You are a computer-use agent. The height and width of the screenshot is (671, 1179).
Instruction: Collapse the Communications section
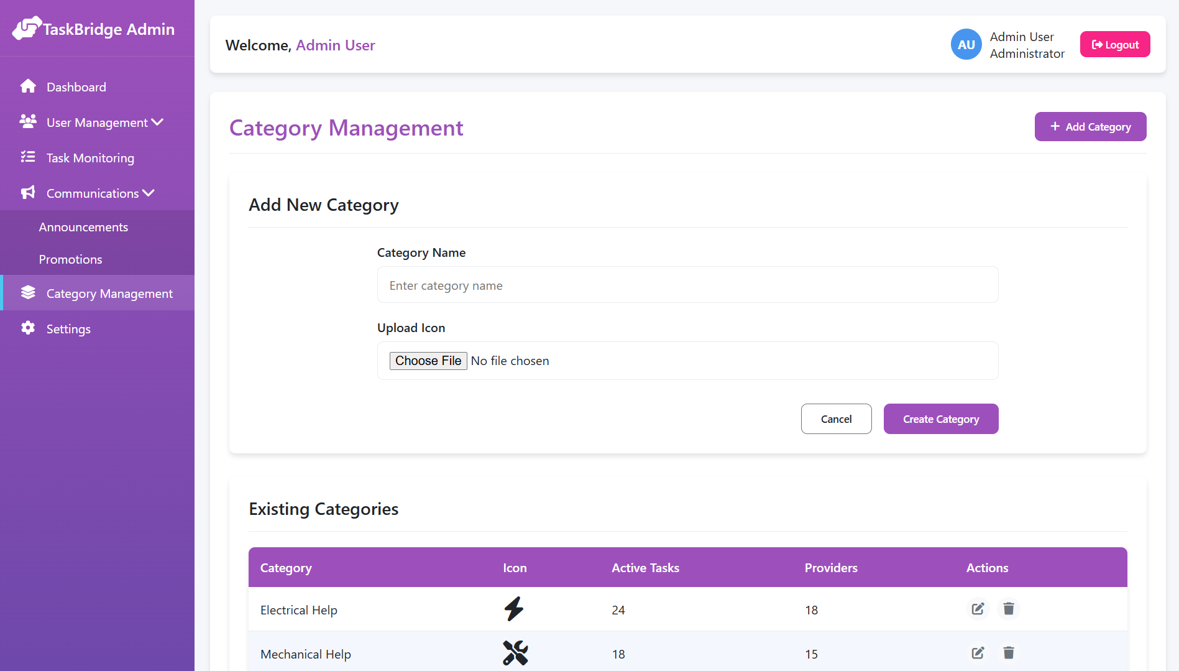click(x=148, y=192)
